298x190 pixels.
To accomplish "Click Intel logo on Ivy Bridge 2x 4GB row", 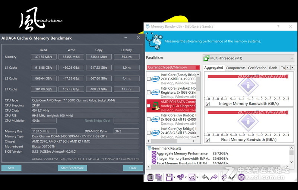I will coord(155,133).
